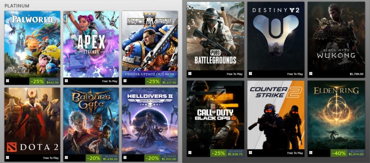
Task: Click Windows icon under Elden Ring
Action: coord(311,153)
